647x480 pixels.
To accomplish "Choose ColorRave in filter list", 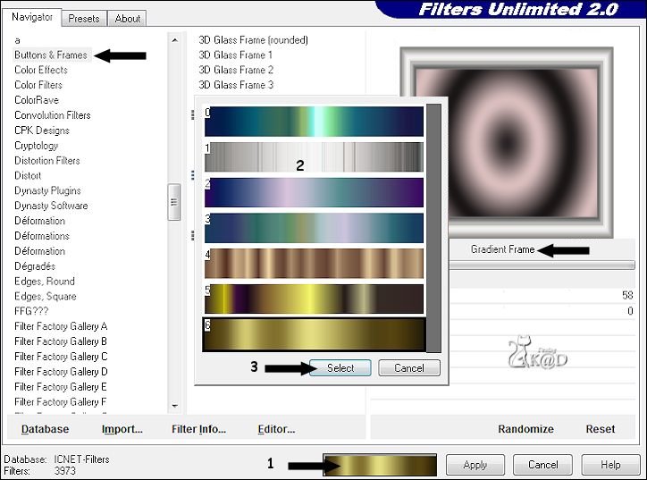I will 37,100.
